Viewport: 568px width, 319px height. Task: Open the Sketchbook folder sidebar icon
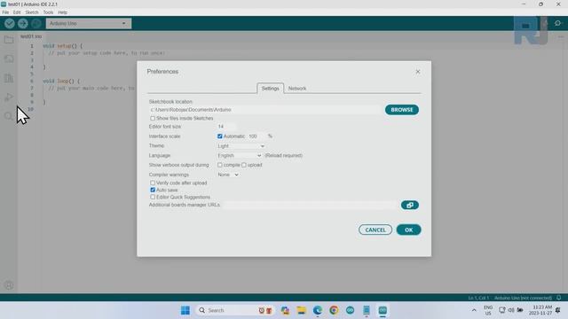(x=9, y=39)
